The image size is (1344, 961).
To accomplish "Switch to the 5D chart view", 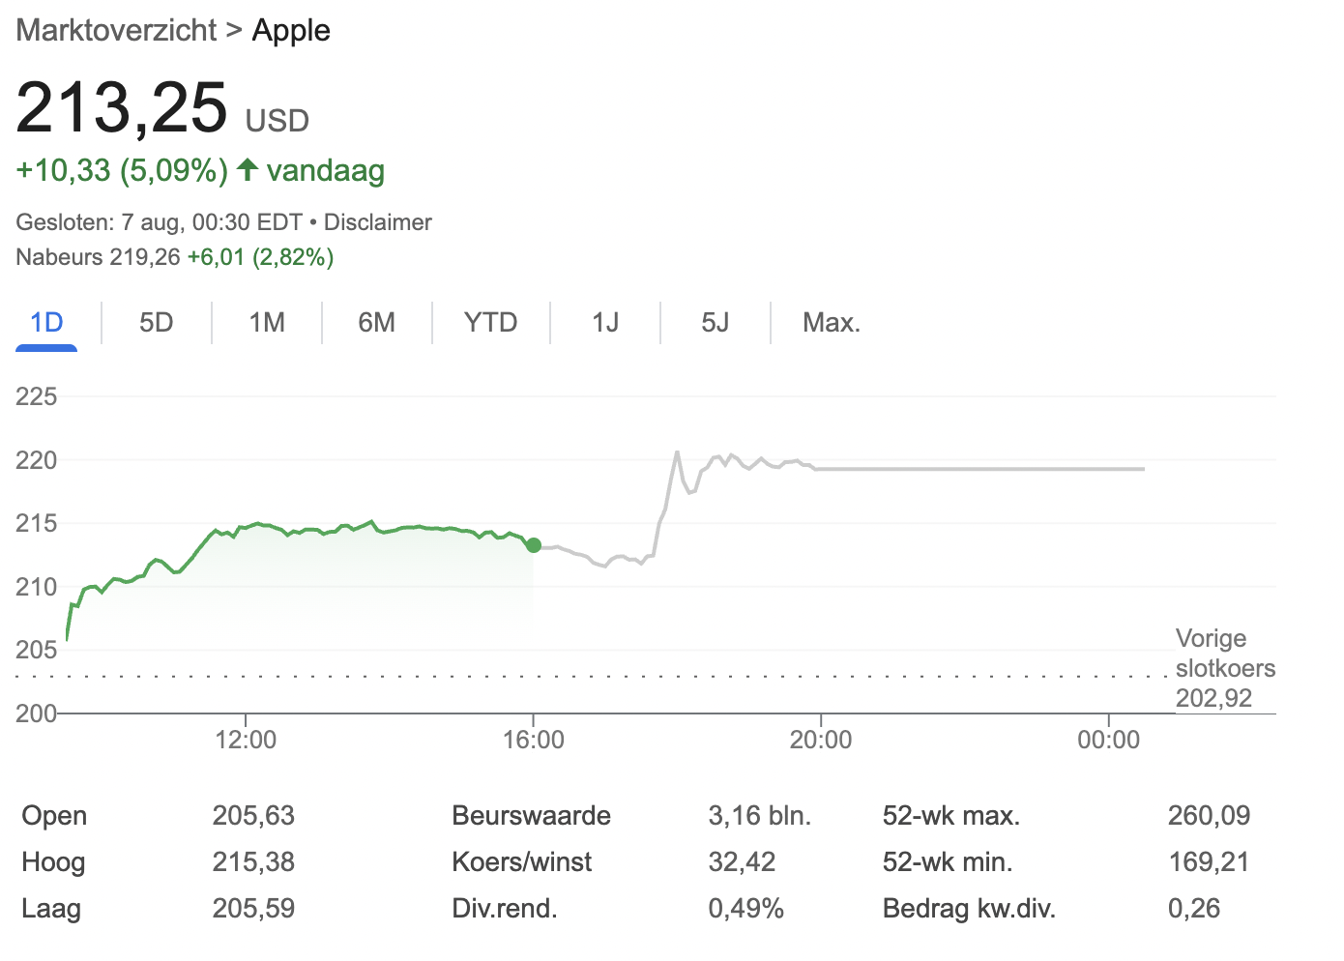I will [x=156, y=322].
